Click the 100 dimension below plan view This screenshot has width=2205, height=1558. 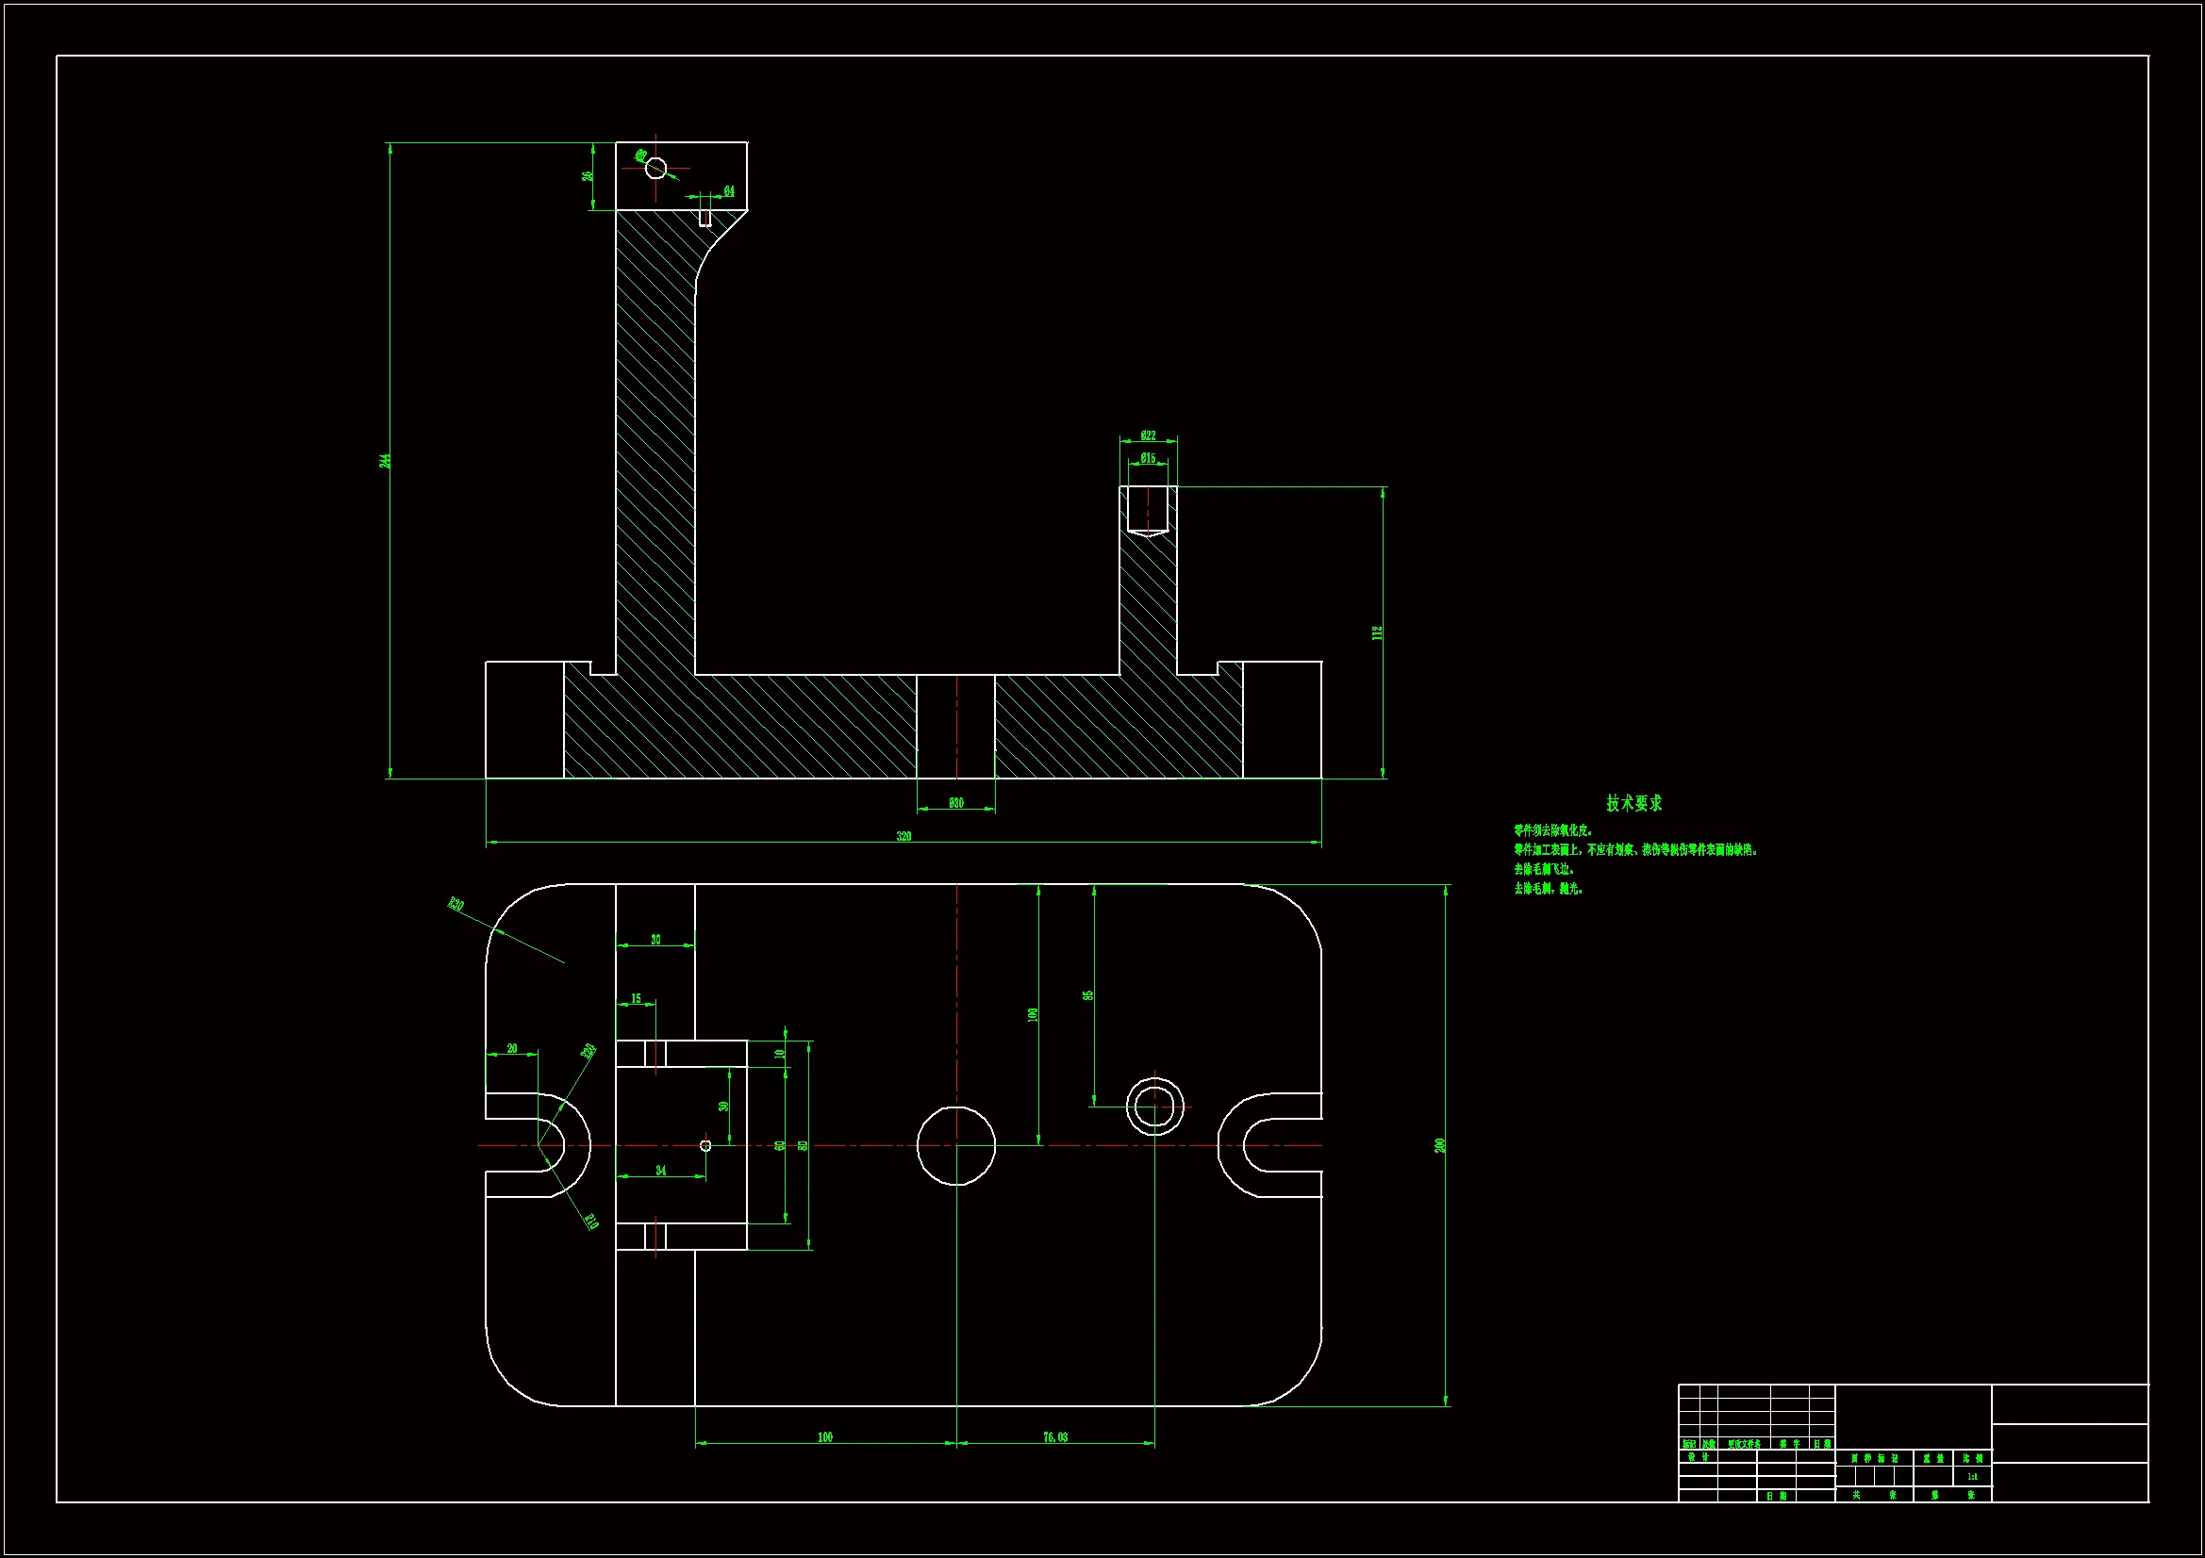(x=825, y=1437)
